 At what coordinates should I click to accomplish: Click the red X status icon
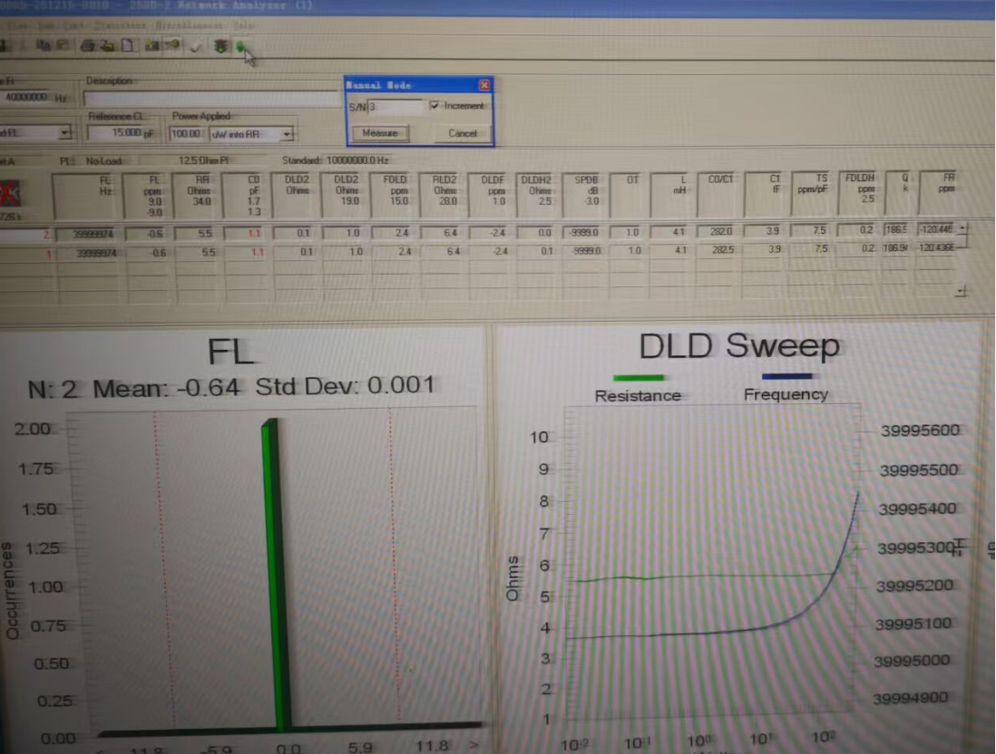(x=11, y=194)
